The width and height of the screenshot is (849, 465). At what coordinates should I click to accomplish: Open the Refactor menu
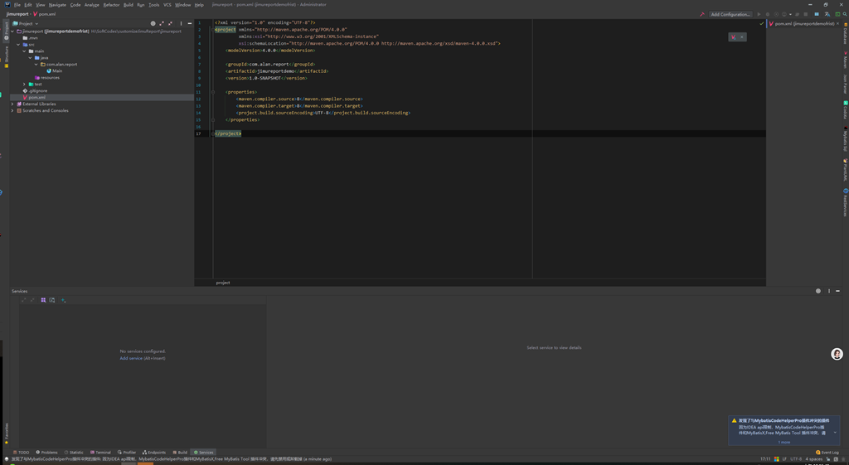(x=112, y=5)
